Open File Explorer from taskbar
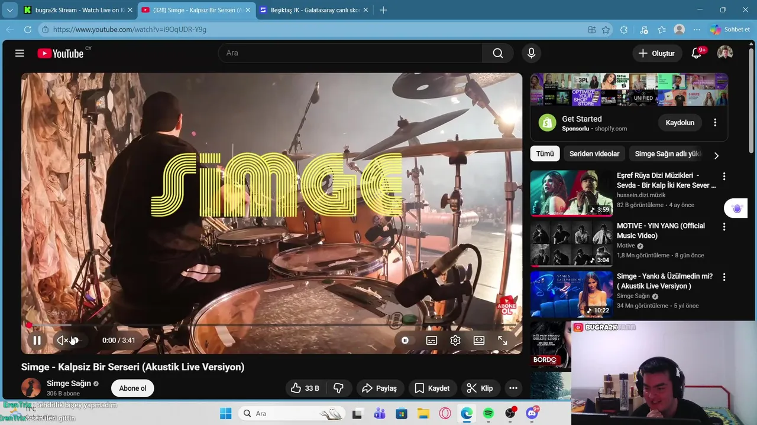 423,414
